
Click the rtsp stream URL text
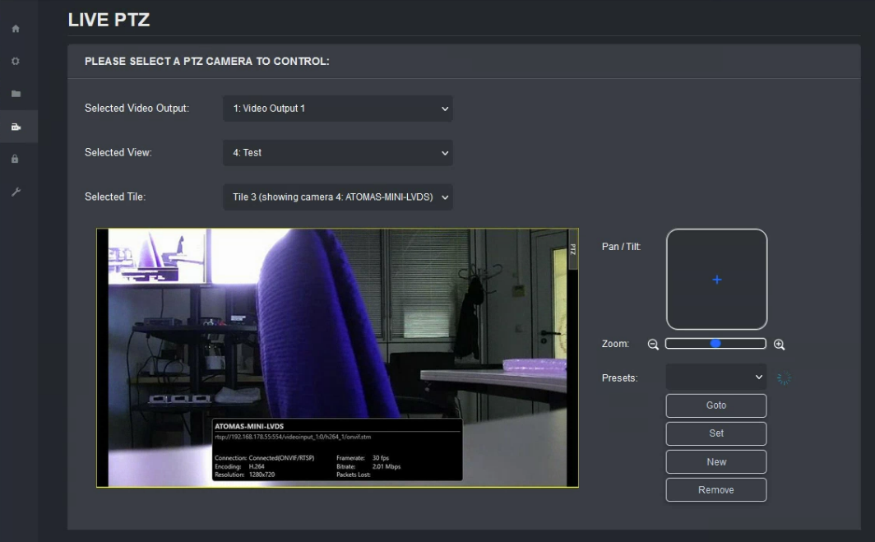pos(293,437)
